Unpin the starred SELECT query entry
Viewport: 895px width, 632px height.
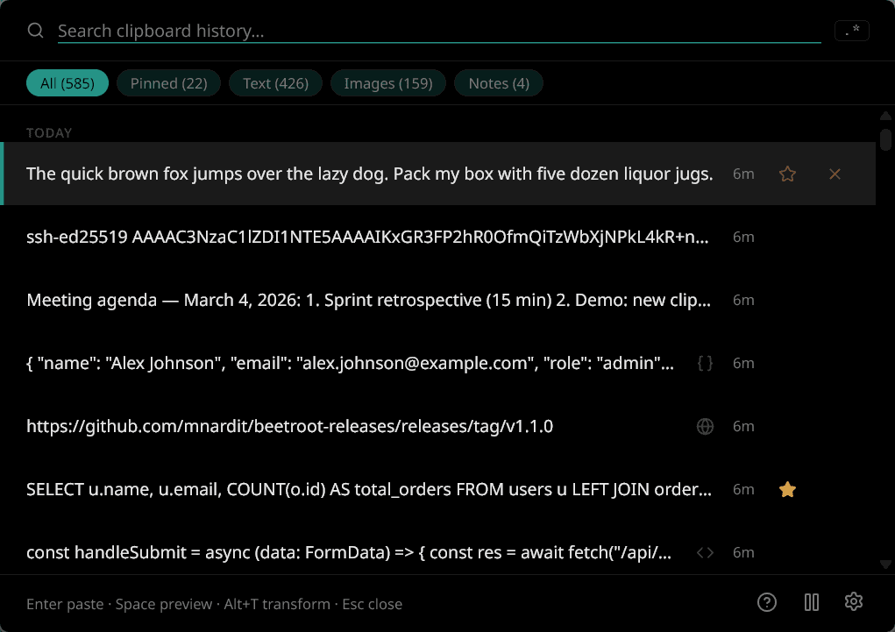[786, 489]
